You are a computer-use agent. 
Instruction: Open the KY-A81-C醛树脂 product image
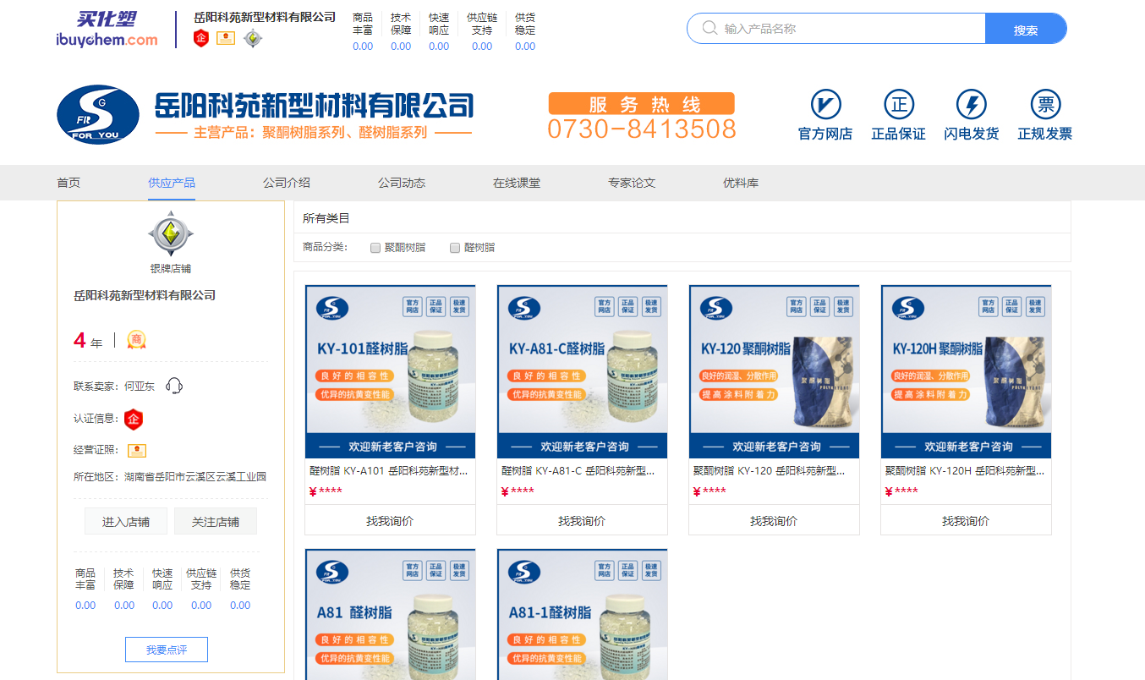click(582, 371)
